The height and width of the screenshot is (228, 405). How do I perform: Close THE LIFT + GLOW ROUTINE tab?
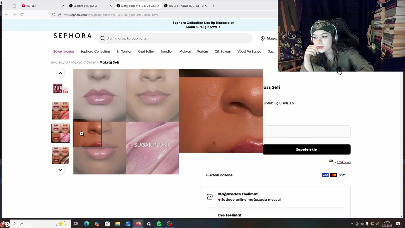[206, 6]
